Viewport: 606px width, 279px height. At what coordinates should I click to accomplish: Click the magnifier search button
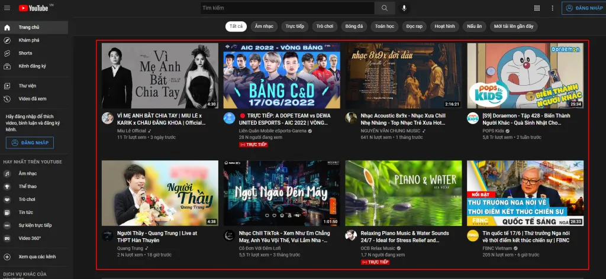tap(384, 8)
